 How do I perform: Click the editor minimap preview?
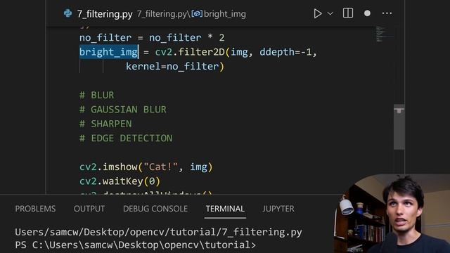point(384,34)
